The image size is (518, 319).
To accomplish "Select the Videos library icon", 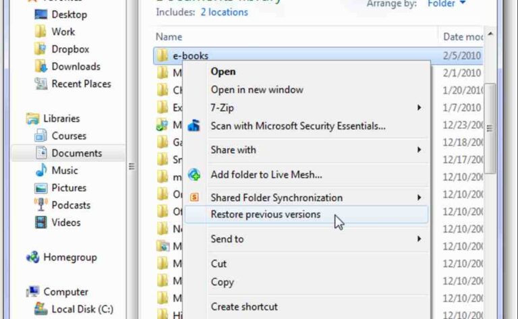I will tap(41, 223).
